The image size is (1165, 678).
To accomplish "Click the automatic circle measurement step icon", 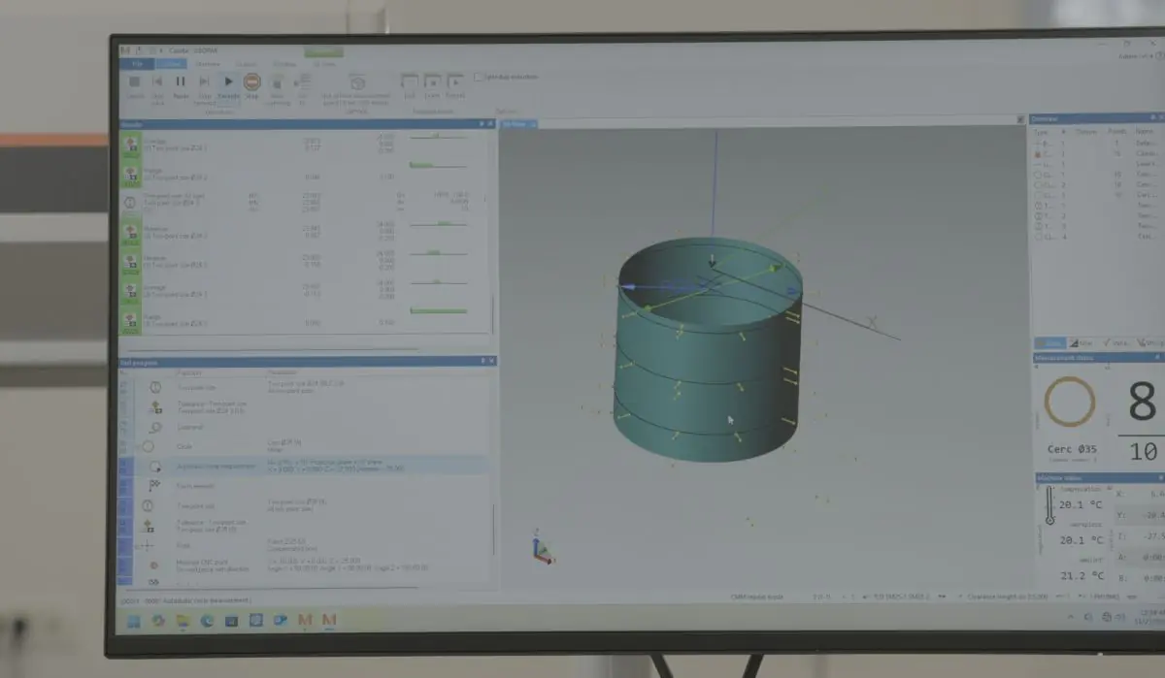I will tap(153, 467).
